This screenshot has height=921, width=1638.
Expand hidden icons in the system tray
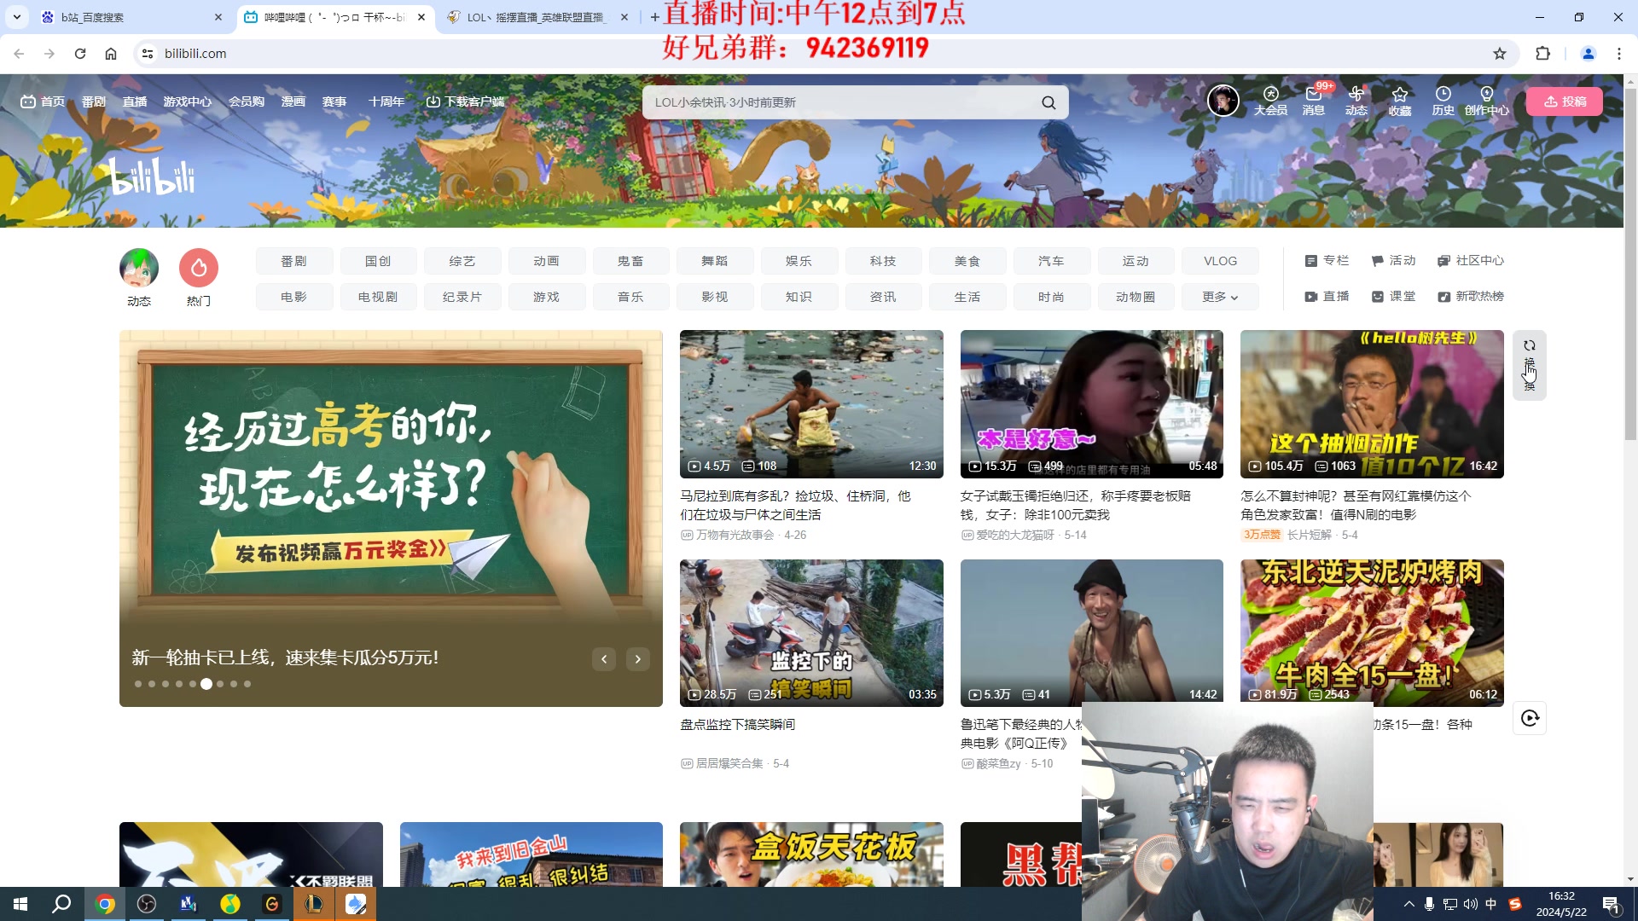pos(1409,904)
